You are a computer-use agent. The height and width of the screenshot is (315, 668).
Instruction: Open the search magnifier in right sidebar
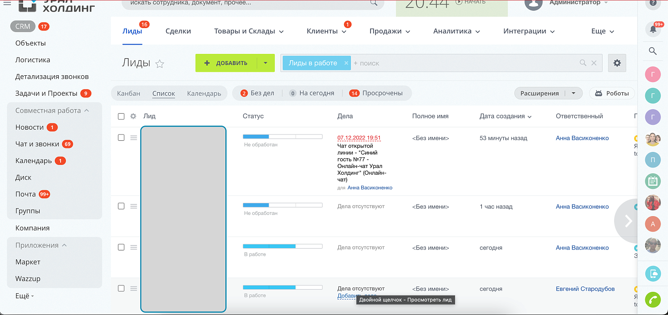coord(652,51)
